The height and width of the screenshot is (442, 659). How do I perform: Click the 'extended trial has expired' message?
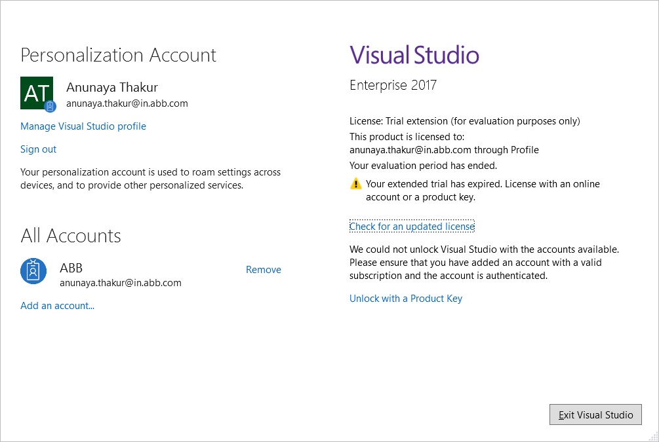pyautogui.click(x=483, y=191)
